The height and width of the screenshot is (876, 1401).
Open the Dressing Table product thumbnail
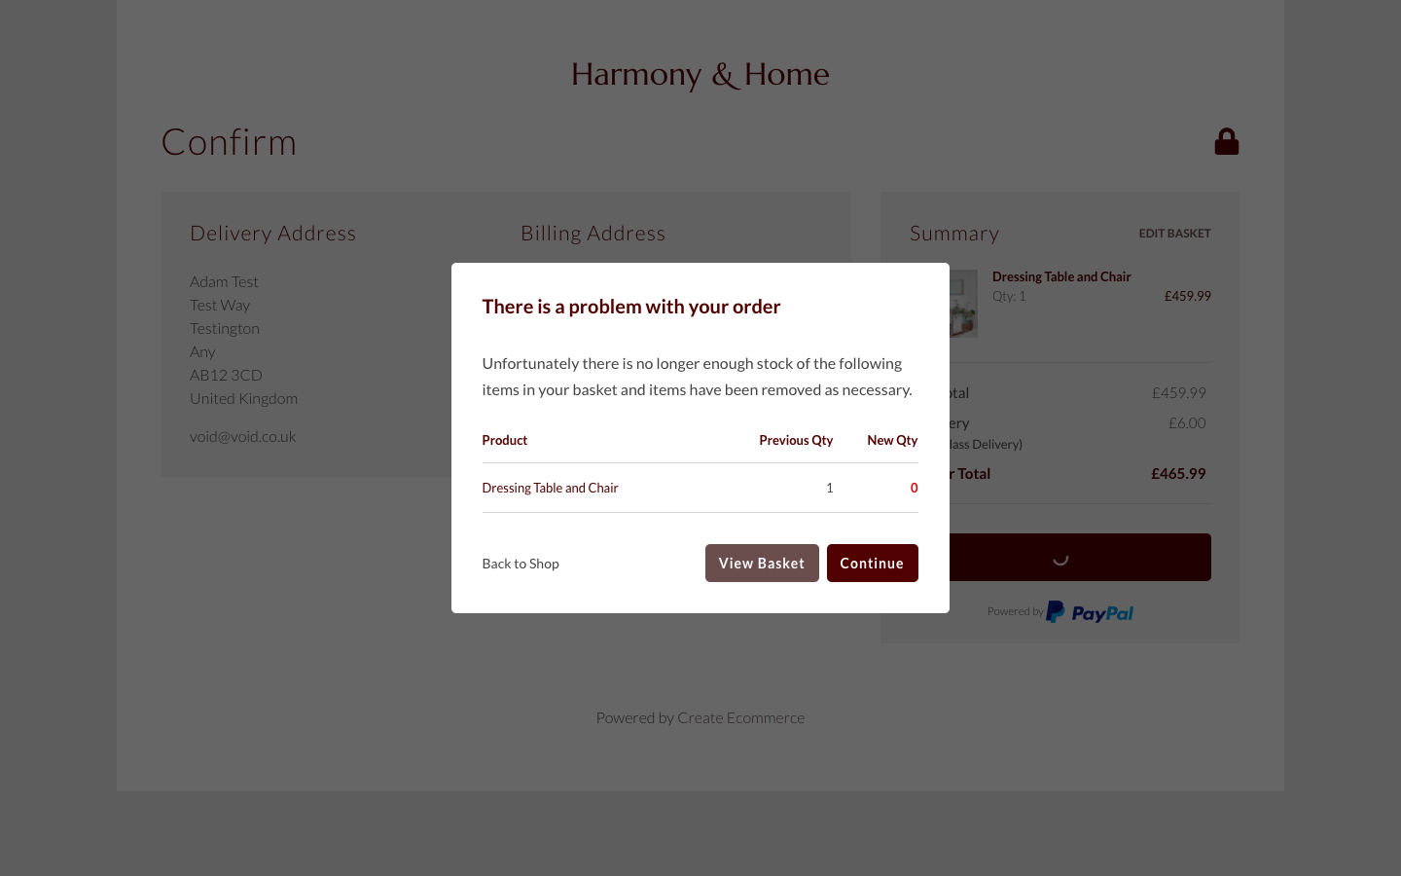(x=963, y=304)
